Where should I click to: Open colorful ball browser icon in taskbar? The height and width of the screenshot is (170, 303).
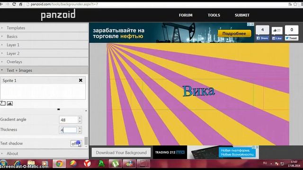click(x=73, y=163)
